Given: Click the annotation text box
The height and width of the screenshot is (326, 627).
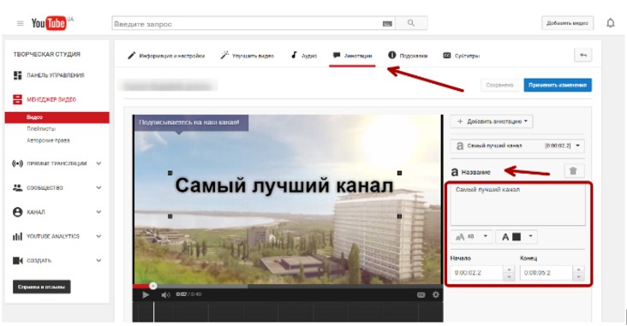Looking at the screenshot, I should 517,204.
